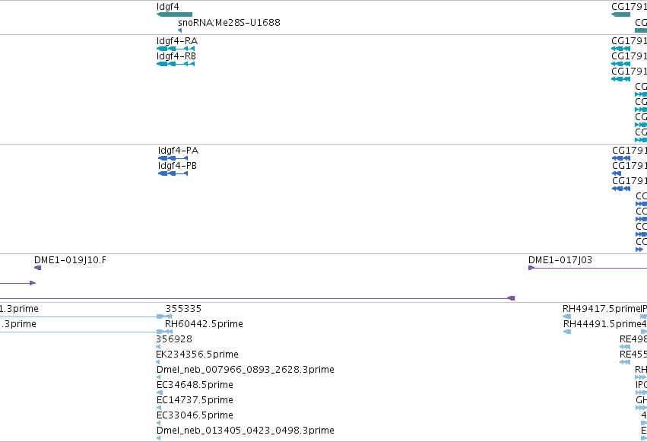
Task: Click the Dmel_neb_013405_0423_0498.3prime label
Action: click(246, 431)
